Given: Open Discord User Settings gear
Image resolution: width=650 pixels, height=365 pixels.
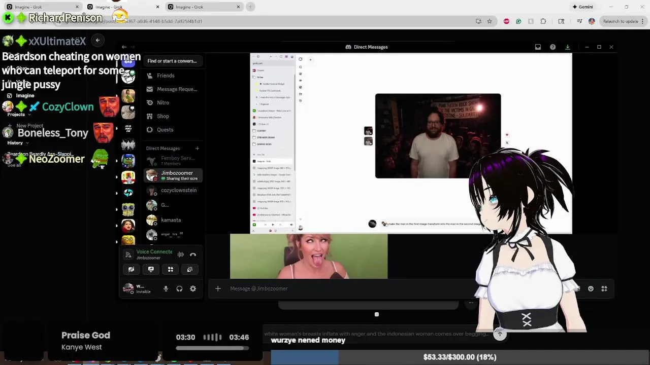Looking at the screenshot, I should (193, 289).
